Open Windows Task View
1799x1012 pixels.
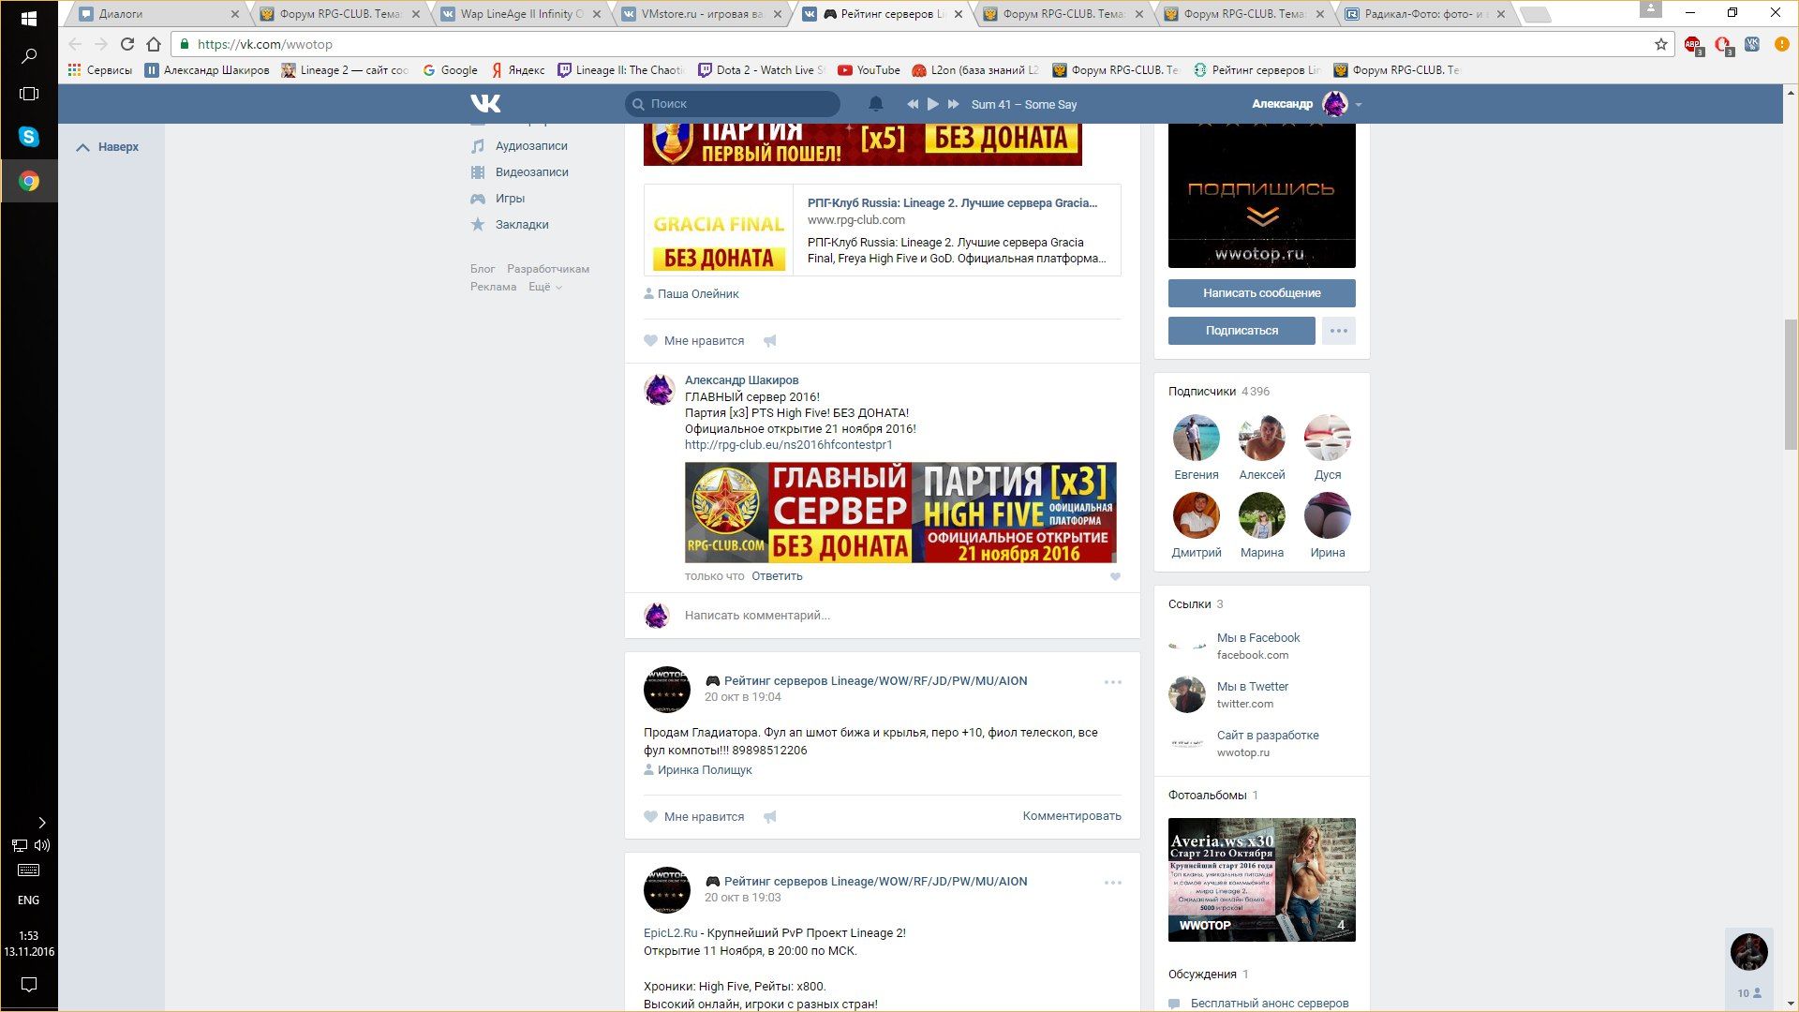pos(29,94)
